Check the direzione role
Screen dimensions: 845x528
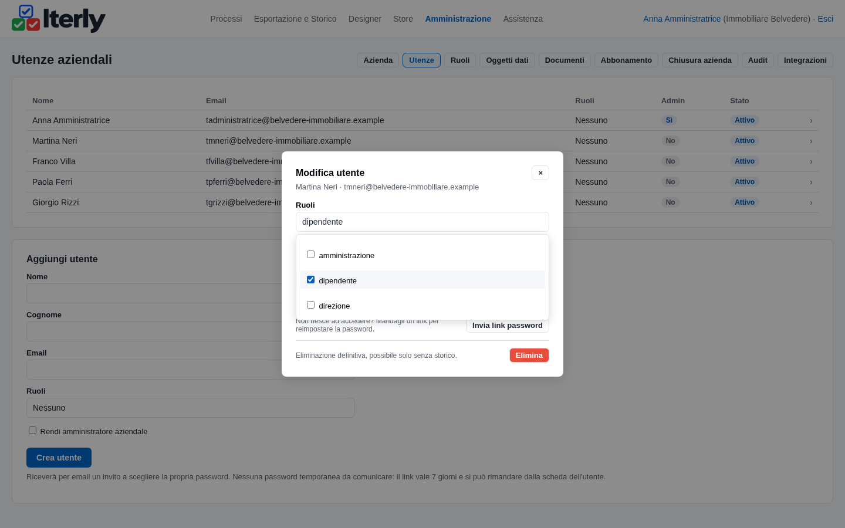coord(311,305)
